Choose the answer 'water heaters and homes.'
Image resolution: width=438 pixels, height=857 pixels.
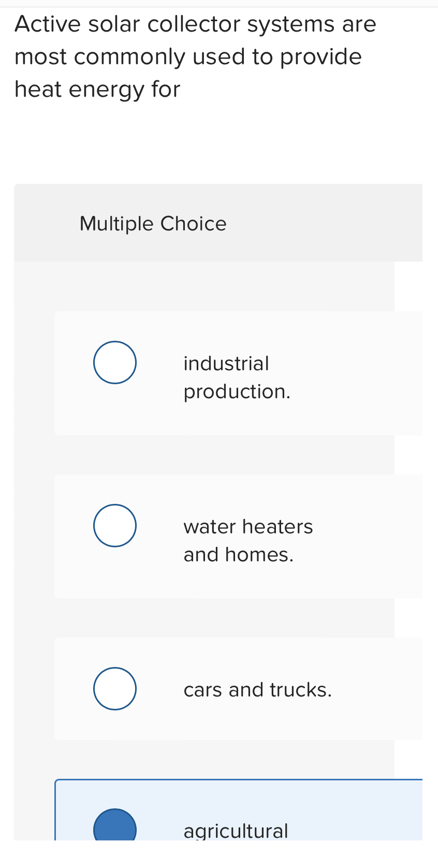pyautogui.click(x=249, y=540)
